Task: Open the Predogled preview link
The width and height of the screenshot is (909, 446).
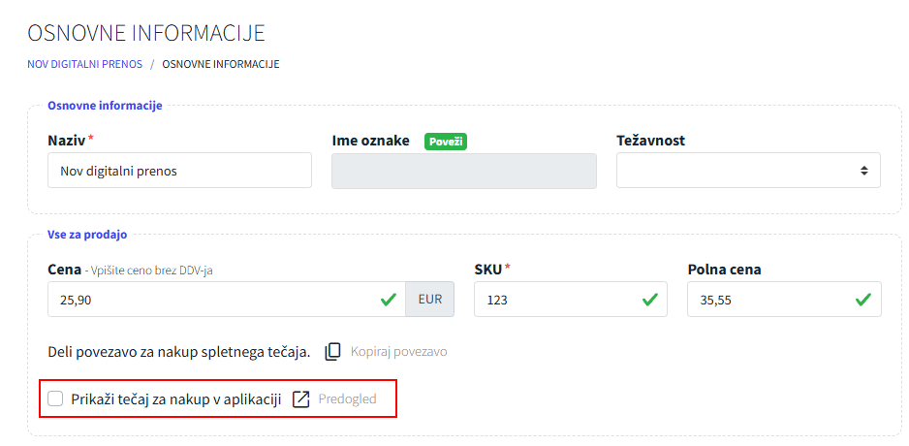Action: [x=349, y=399]
